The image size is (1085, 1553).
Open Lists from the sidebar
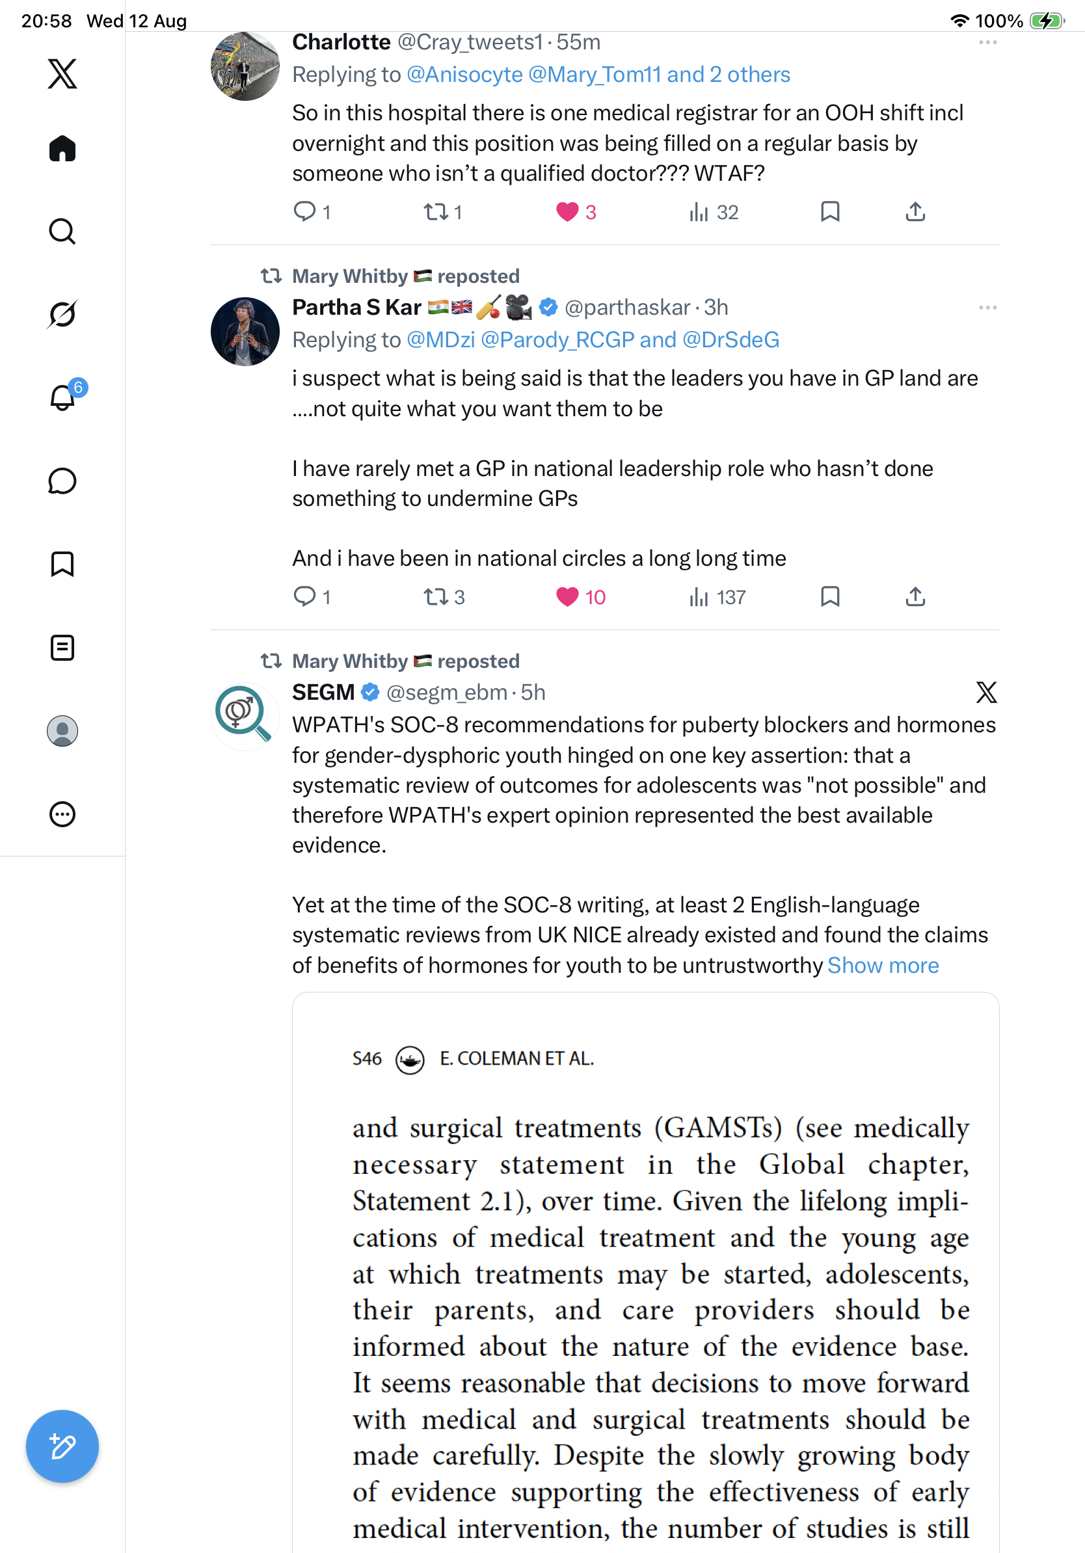[62, 647]
